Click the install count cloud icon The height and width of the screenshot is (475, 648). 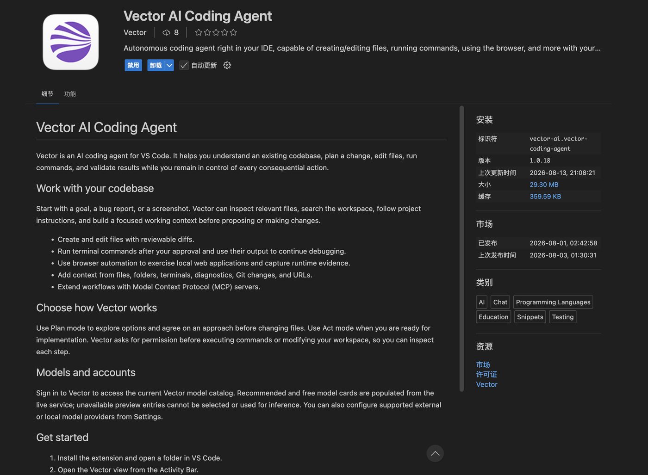167,32
